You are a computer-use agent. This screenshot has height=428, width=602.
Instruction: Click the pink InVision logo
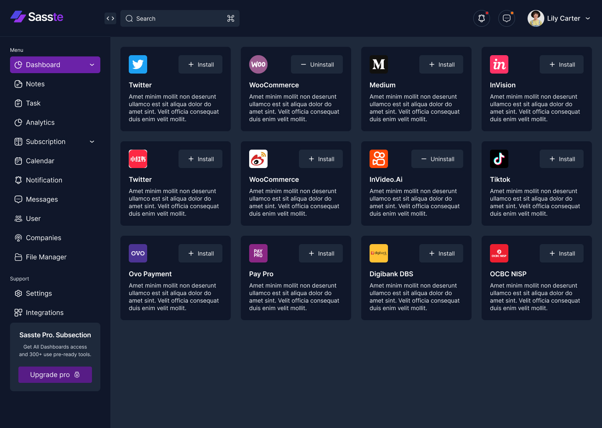coord(499,64)
